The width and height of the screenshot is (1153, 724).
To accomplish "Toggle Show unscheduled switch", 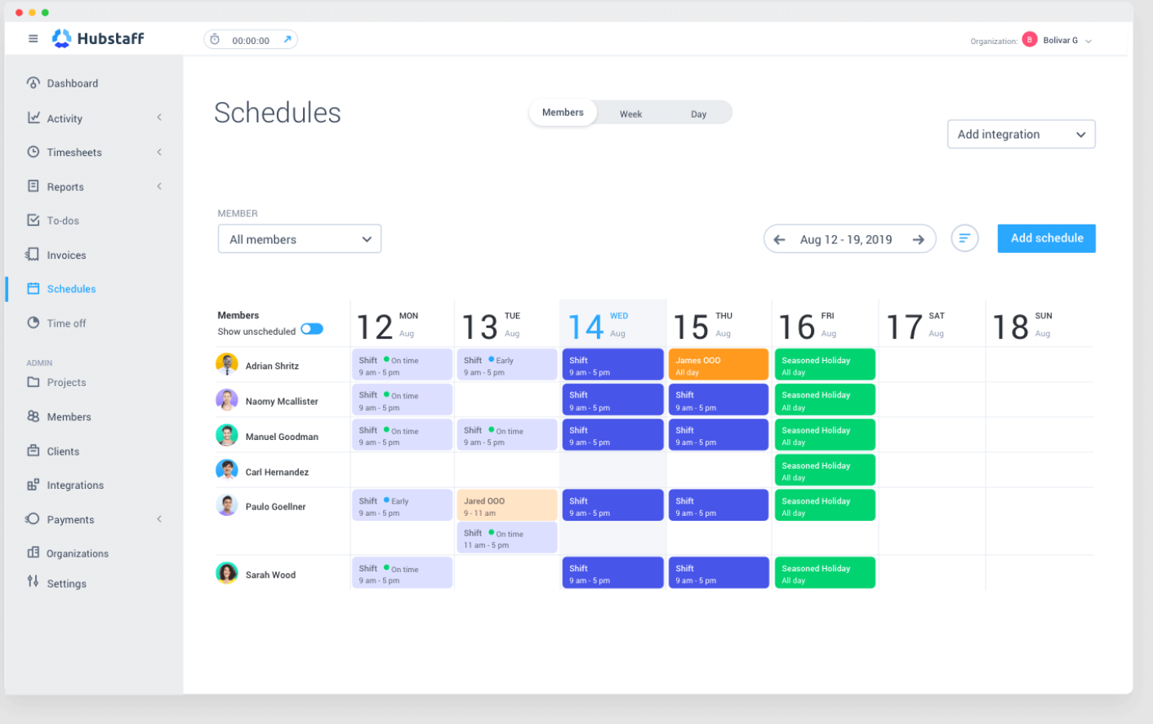I will (312, 329).
